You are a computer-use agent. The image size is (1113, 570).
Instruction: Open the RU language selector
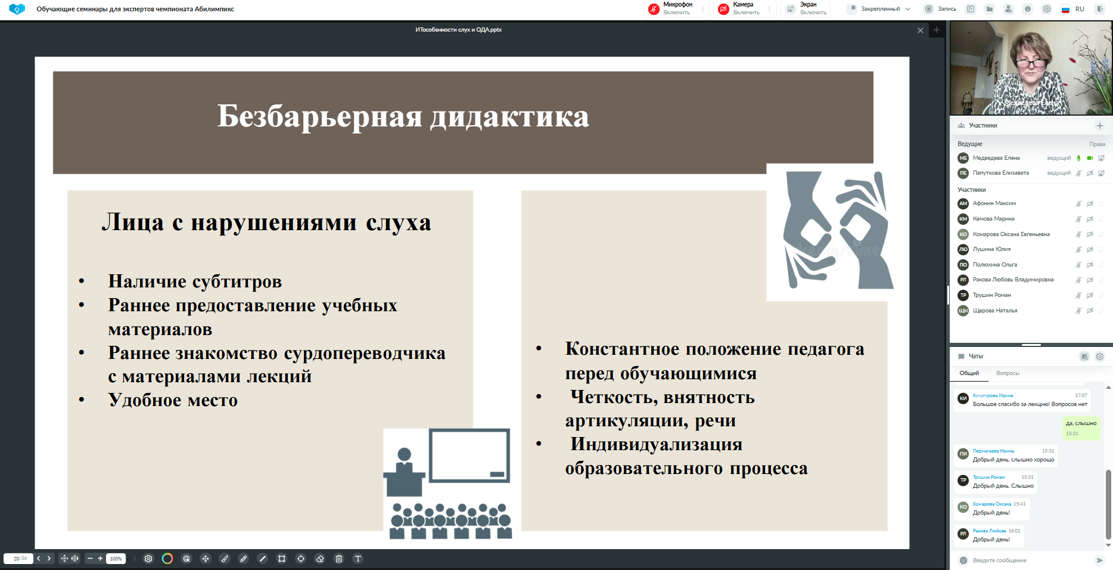click(1073, 9)
